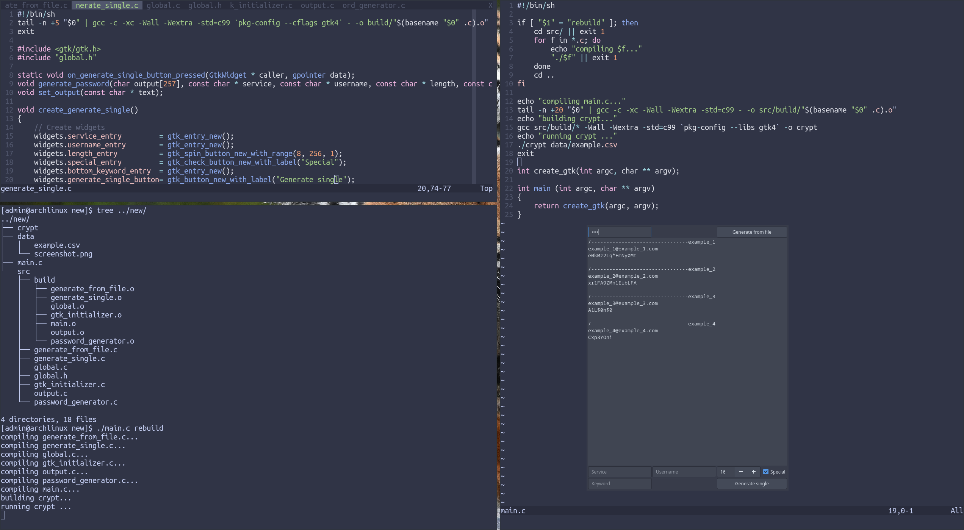Click the Keyword input field
Image resolution: width=964 pixels, height=530 pixels.
coord(619,483)
